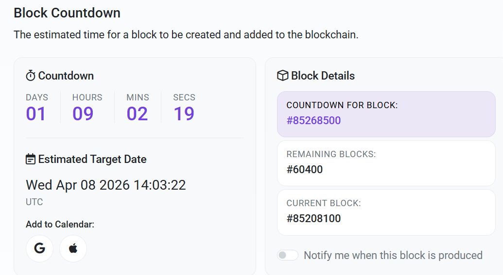
Task: Click the SECS value 19
Action: pyautogui.click(x=184, y=114)
